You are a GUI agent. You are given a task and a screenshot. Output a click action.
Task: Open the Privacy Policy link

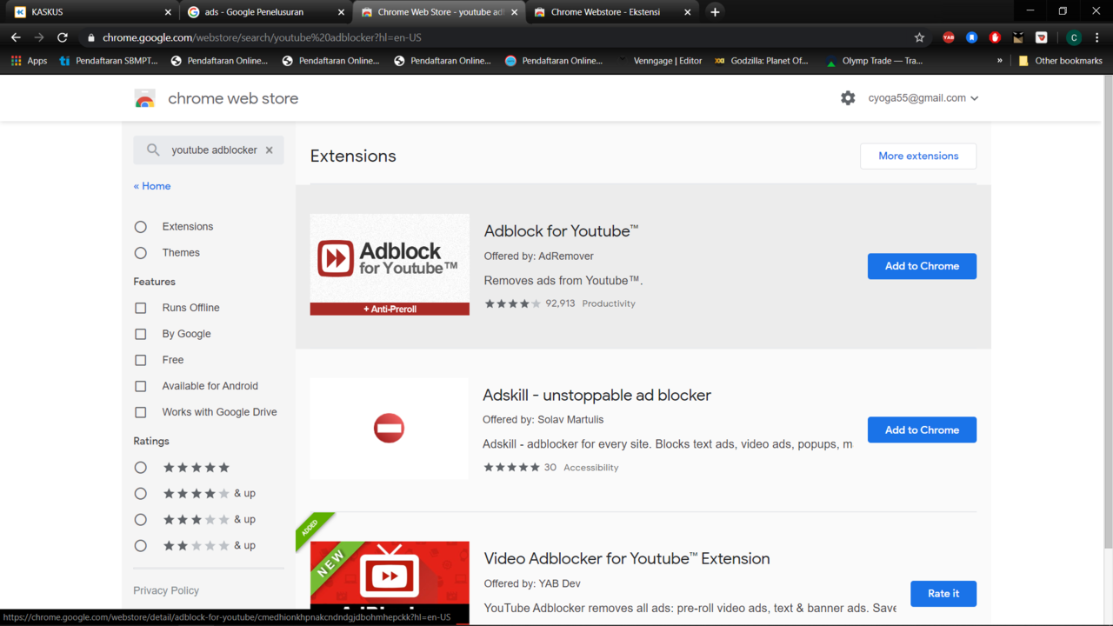(x=166, y=590)
